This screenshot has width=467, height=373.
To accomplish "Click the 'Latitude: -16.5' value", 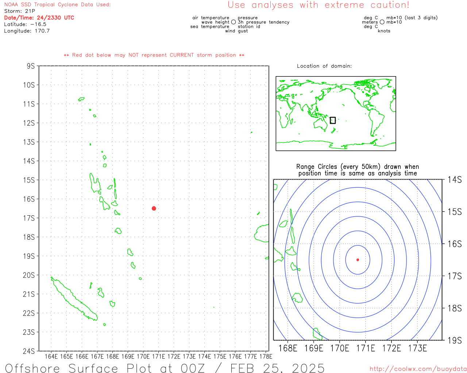I will pyautogui.click(x=25, y=24).
